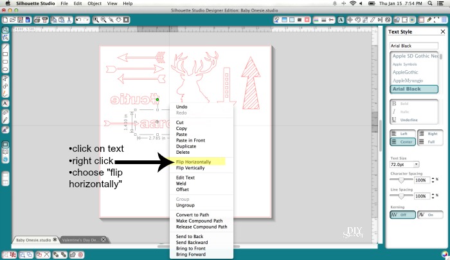Close the Text Style panel
Image resolution: width=450 pixels, height=260 pixels.
[443, 31]
